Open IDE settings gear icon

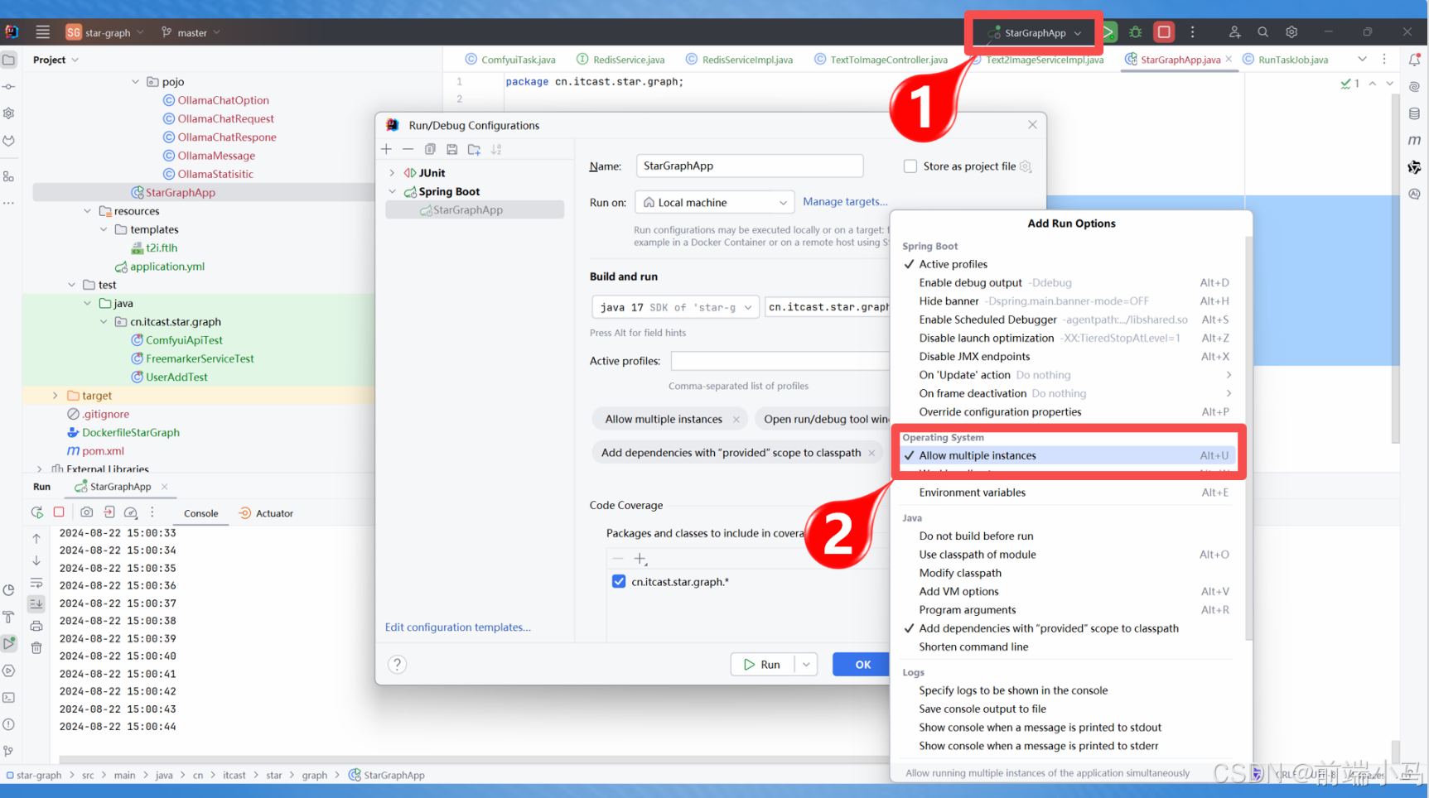(x=1291, y=32)
